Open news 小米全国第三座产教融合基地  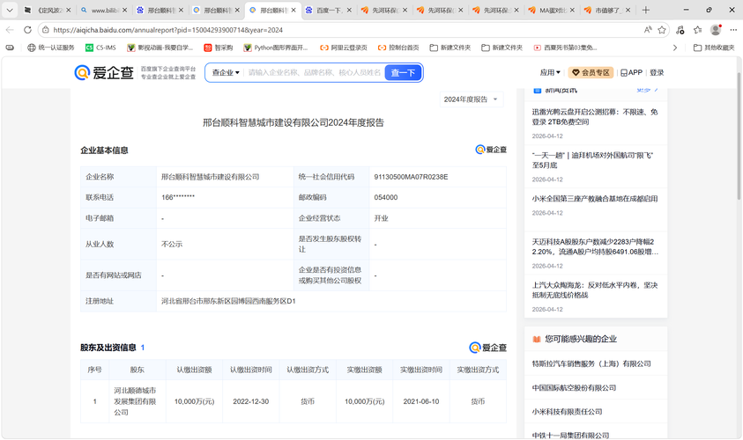(x=595, y=199)
